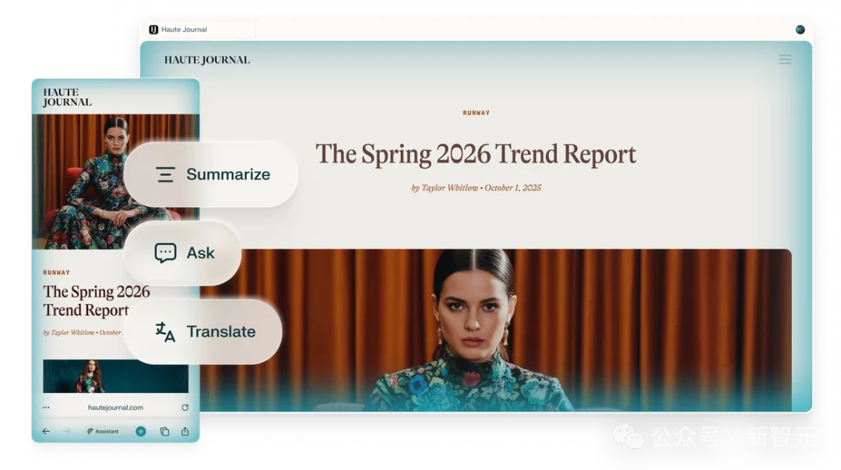
Task: Tap the hautejournal.com address field
Action: (x=115, y=407)
